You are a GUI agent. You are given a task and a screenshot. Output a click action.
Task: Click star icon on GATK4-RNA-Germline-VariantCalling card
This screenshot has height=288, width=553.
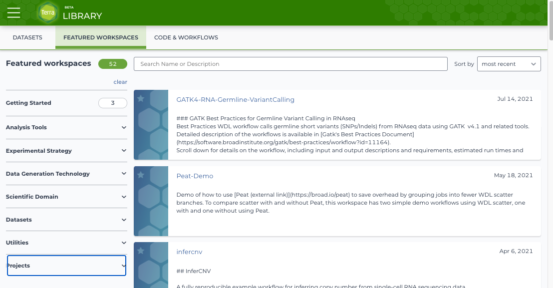(x=141, y=99)
